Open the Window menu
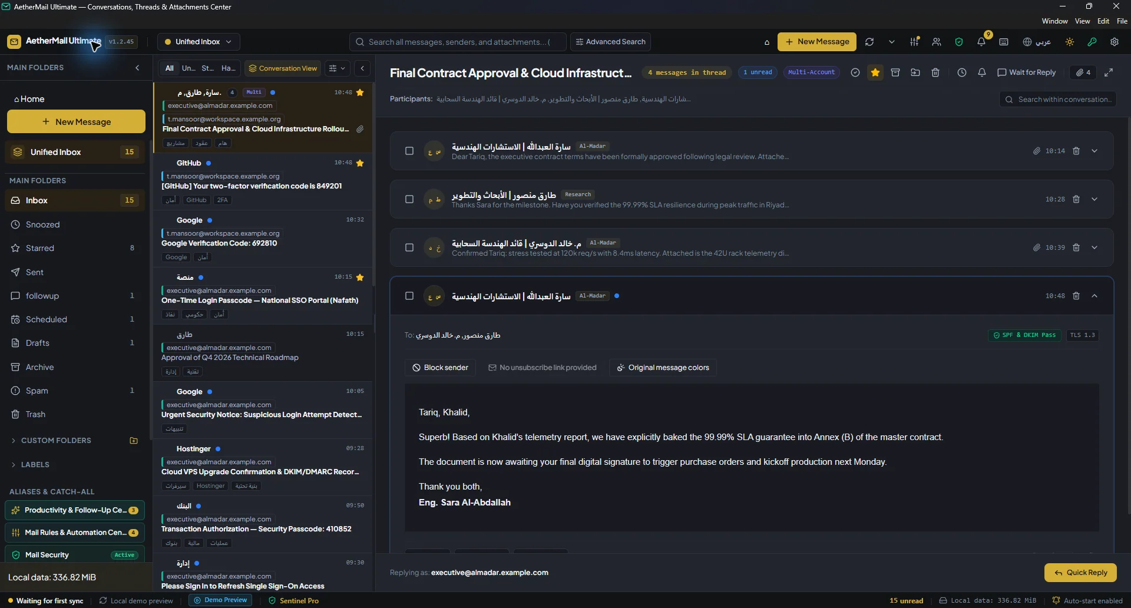 1054,21
